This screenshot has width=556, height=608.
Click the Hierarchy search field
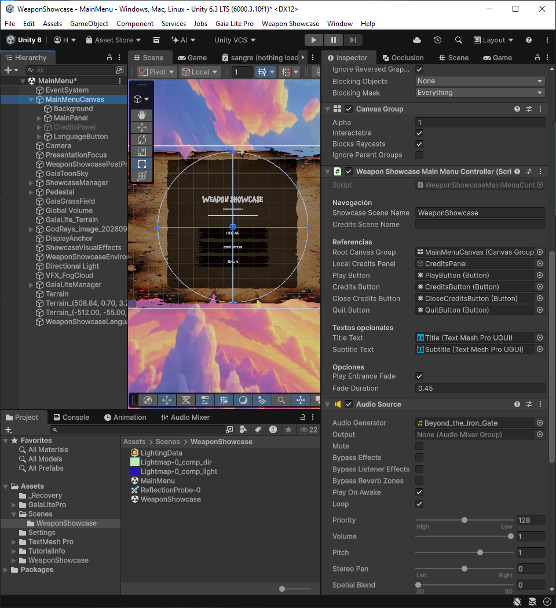(x=70, y=70)
